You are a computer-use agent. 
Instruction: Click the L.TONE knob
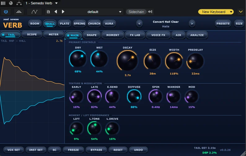pos(94,128)
